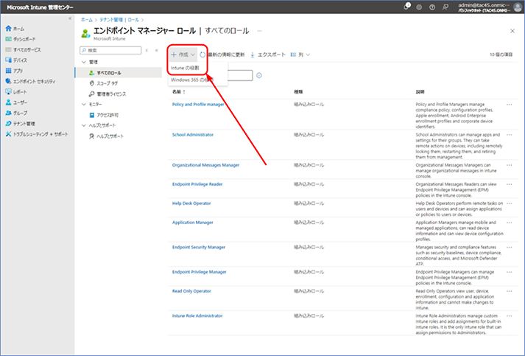Viewport: 525px width, 356px height.
Task: Open グループ in left navigation
Action: coord(16,113)
